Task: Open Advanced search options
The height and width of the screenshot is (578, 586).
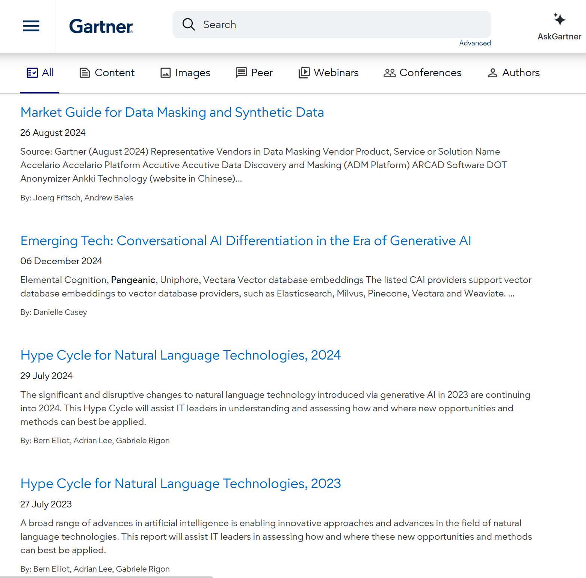Action: (475, 43)
